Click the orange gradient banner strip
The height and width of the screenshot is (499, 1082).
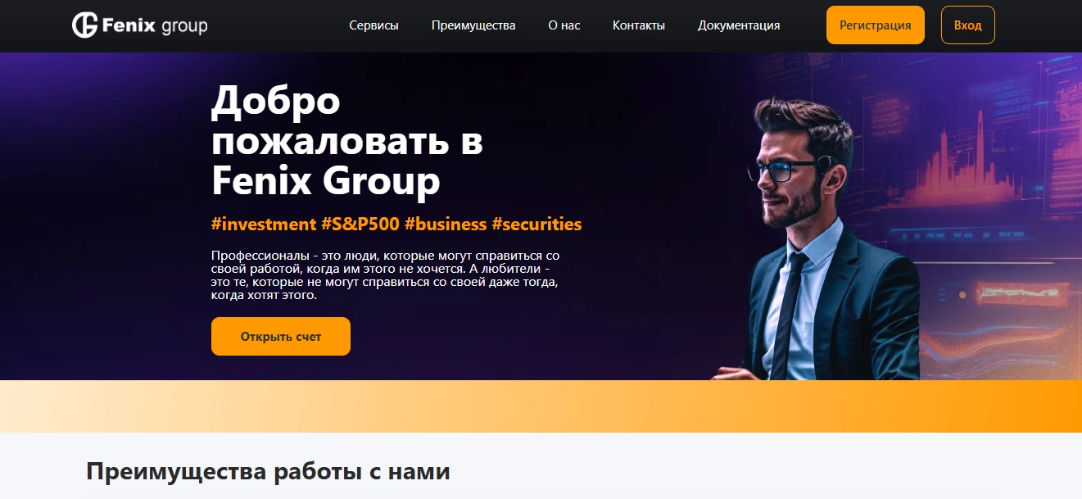pos(541,406)
